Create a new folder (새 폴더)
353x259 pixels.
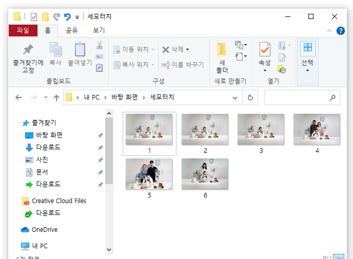(222, 58)
